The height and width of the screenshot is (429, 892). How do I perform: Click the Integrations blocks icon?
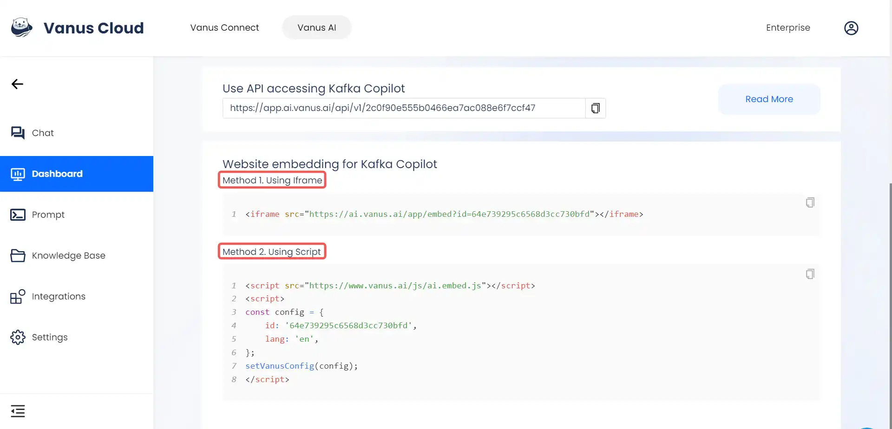[18, 296]
